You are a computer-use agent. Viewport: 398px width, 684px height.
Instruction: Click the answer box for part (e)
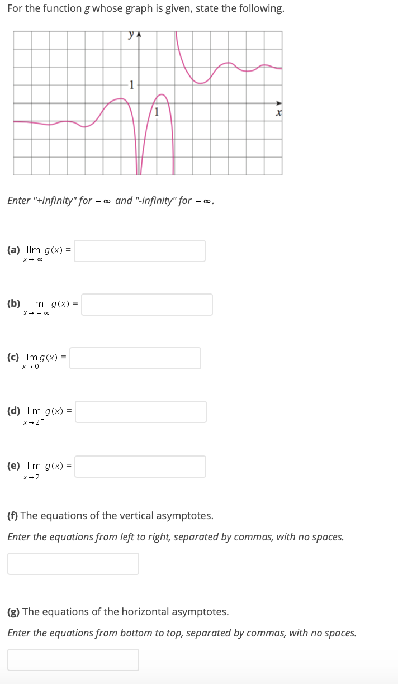[x=139, y=466]
